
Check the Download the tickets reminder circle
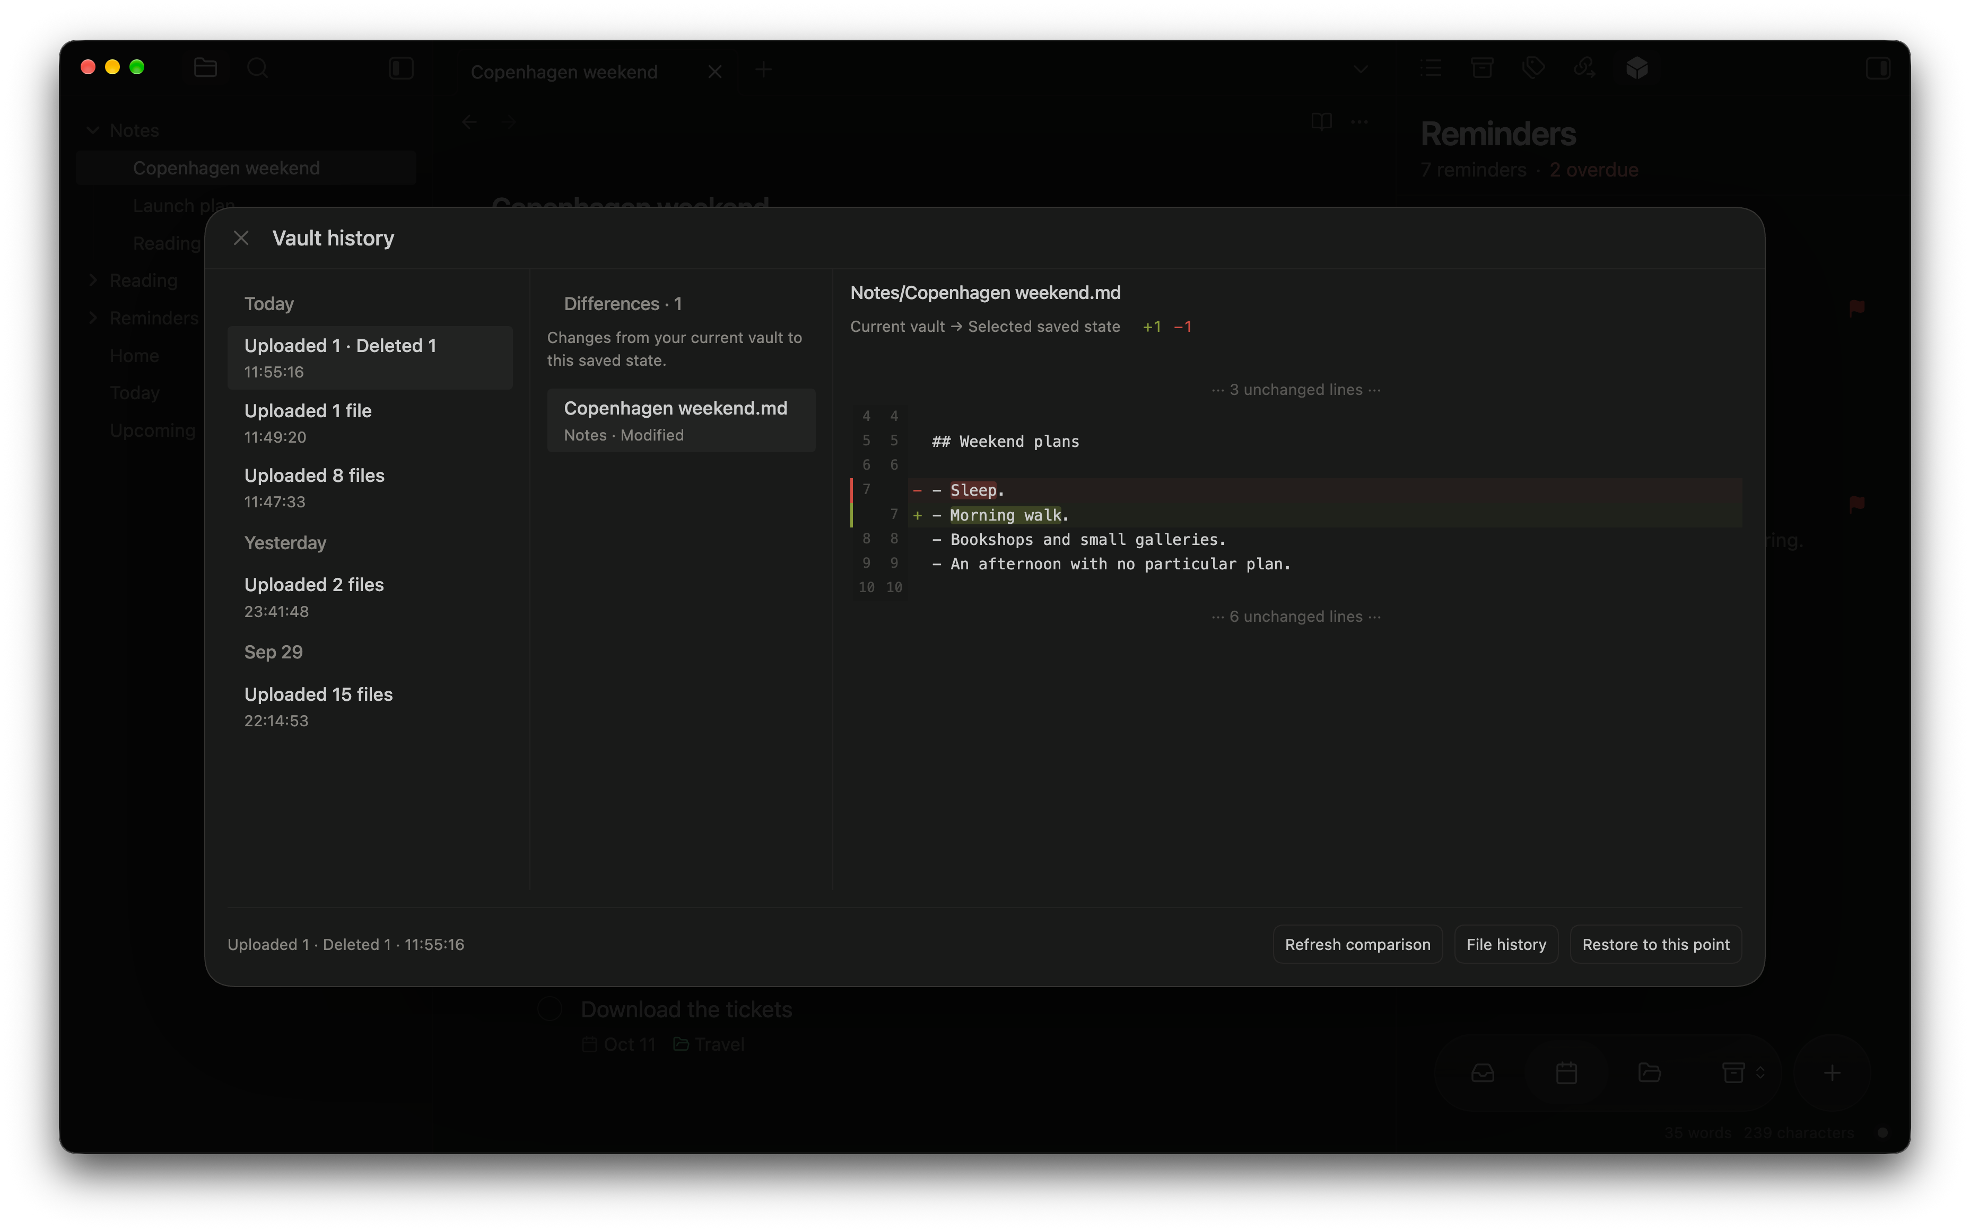click(550, 1009)
